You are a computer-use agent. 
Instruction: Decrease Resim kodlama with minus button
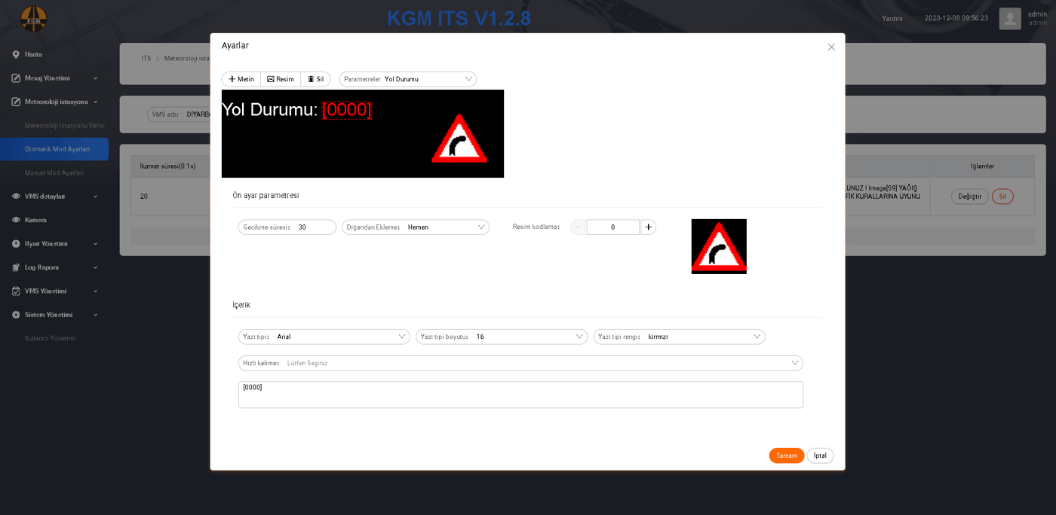(x=578, y=227)
